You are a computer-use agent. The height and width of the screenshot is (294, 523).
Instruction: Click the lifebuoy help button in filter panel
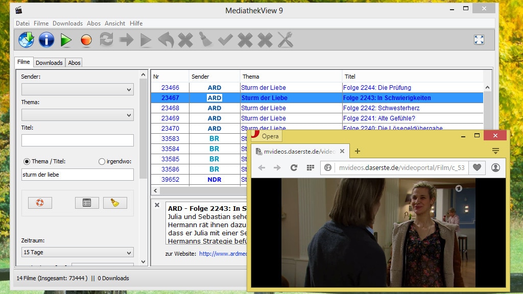[x=40, y=203]
